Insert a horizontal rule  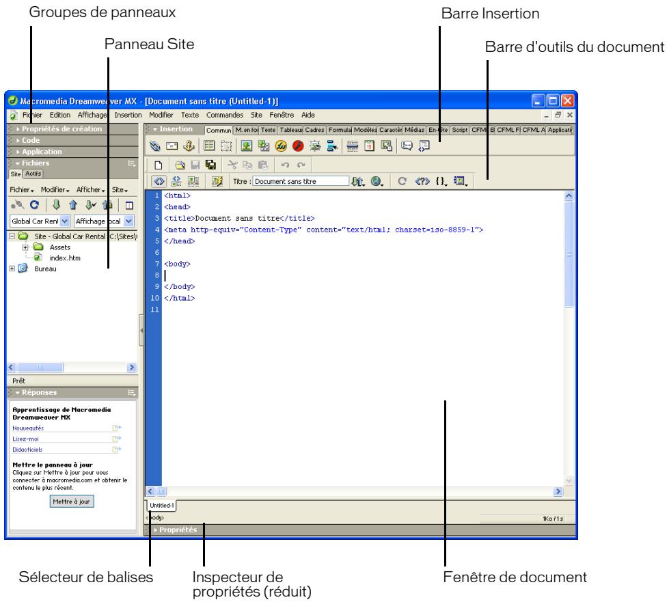353,146
